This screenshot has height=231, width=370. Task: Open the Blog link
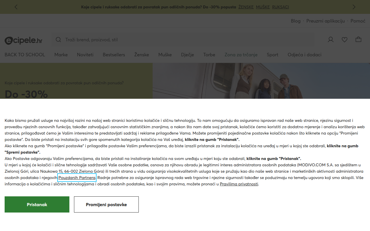[x=296, y=21]
